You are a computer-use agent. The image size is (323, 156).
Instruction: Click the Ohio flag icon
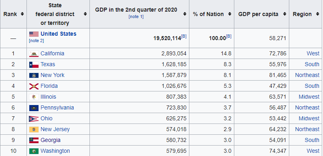tap(34, 119)
